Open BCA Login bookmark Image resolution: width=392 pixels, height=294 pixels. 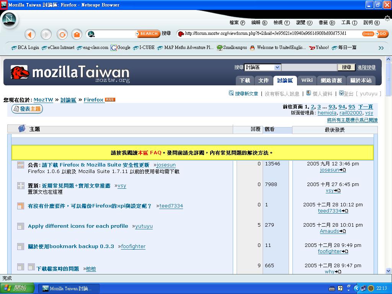[x=25, y=47]
